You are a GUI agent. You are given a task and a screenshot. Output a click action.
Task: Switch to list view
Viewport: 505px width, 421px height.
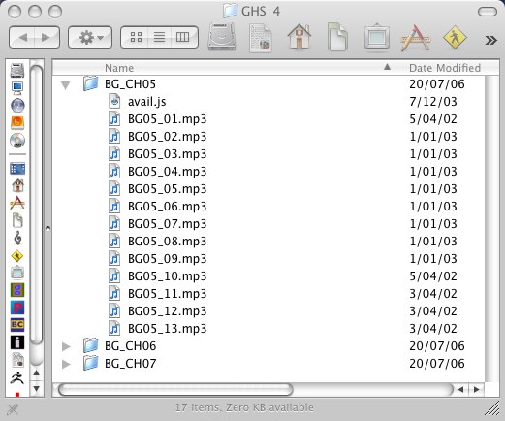pos(159,37)
